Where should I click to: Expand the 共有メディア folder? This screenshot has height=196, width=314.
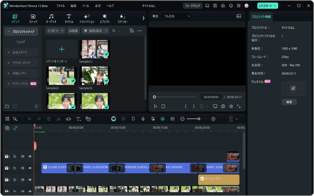21,52
